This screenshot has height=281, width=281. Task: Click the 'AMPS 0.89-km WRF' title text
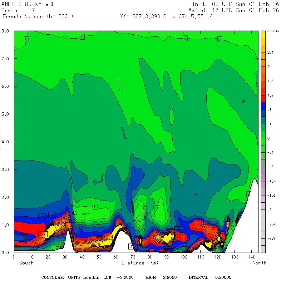28,4
